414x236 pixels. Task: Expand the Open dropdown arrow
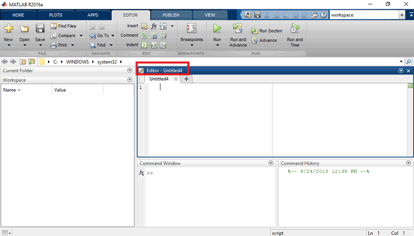(x=24, y=46)
